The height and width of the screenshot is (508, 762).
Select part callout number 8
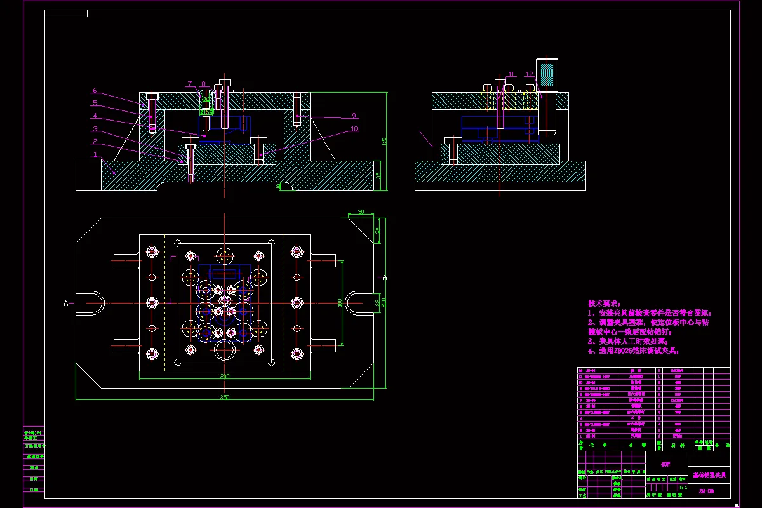(x=203, y=84)
